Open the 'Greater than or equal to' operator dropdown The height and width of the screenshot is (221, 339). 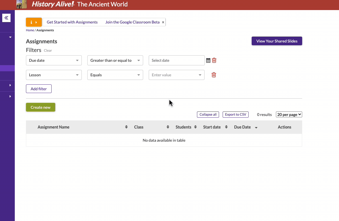(x=115, y=60)
